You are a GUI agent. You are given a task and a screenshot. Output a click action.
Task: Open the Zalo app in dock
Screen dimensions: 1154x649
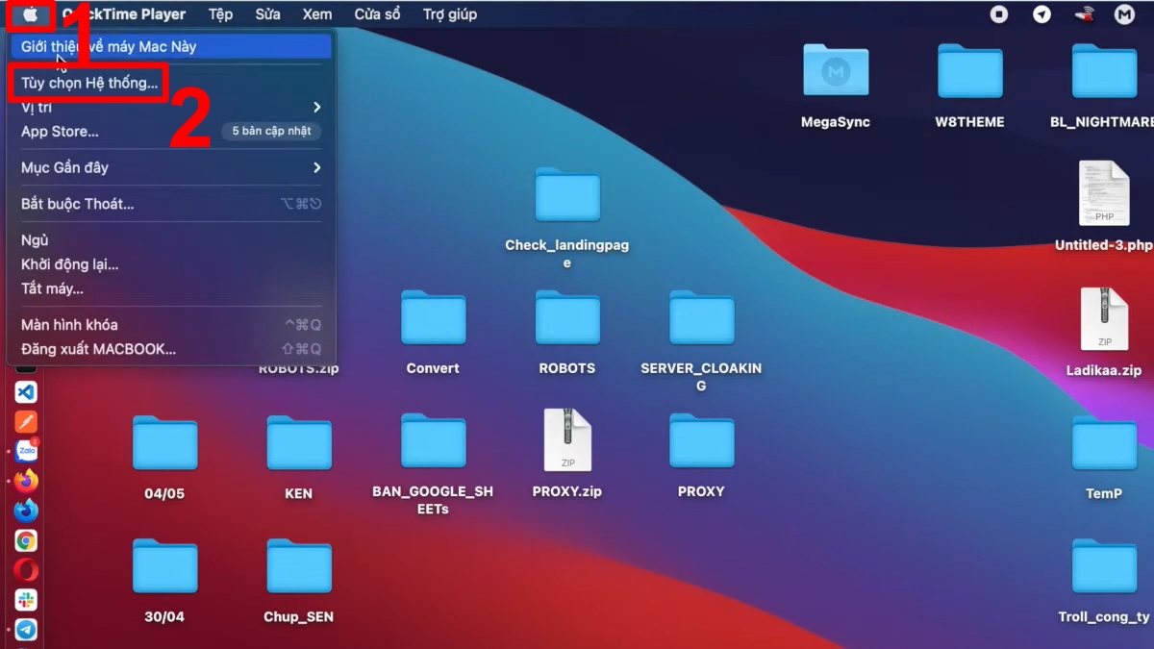[x=26, y=451]
